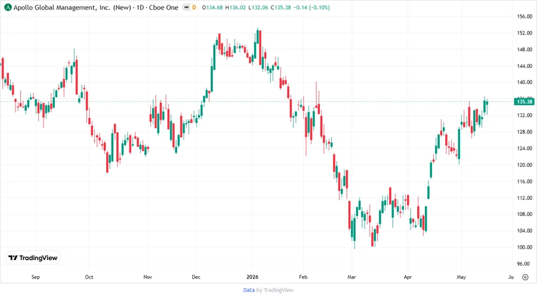Click the Oct time axis label
Image resolution: width=537 pixels, height=297 pixels.
pos(89,277)
